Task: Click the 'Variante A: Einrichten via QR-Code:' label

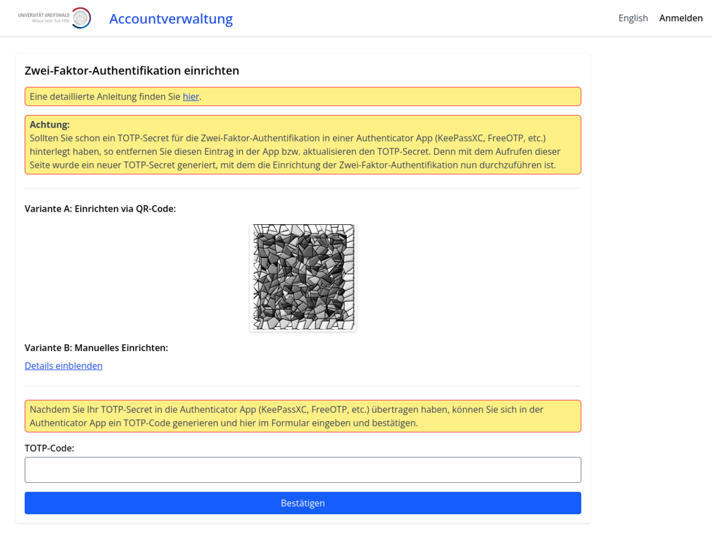Action: click(100, 209)
